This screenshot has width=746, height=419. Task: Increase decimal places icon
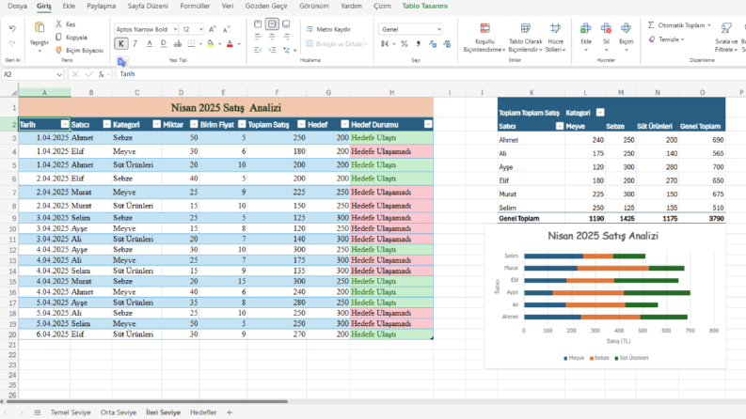pos(433,44)
